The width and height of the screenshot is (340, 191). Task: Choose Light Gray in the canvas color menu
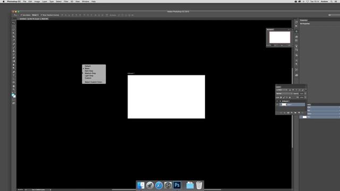(94, 75)
